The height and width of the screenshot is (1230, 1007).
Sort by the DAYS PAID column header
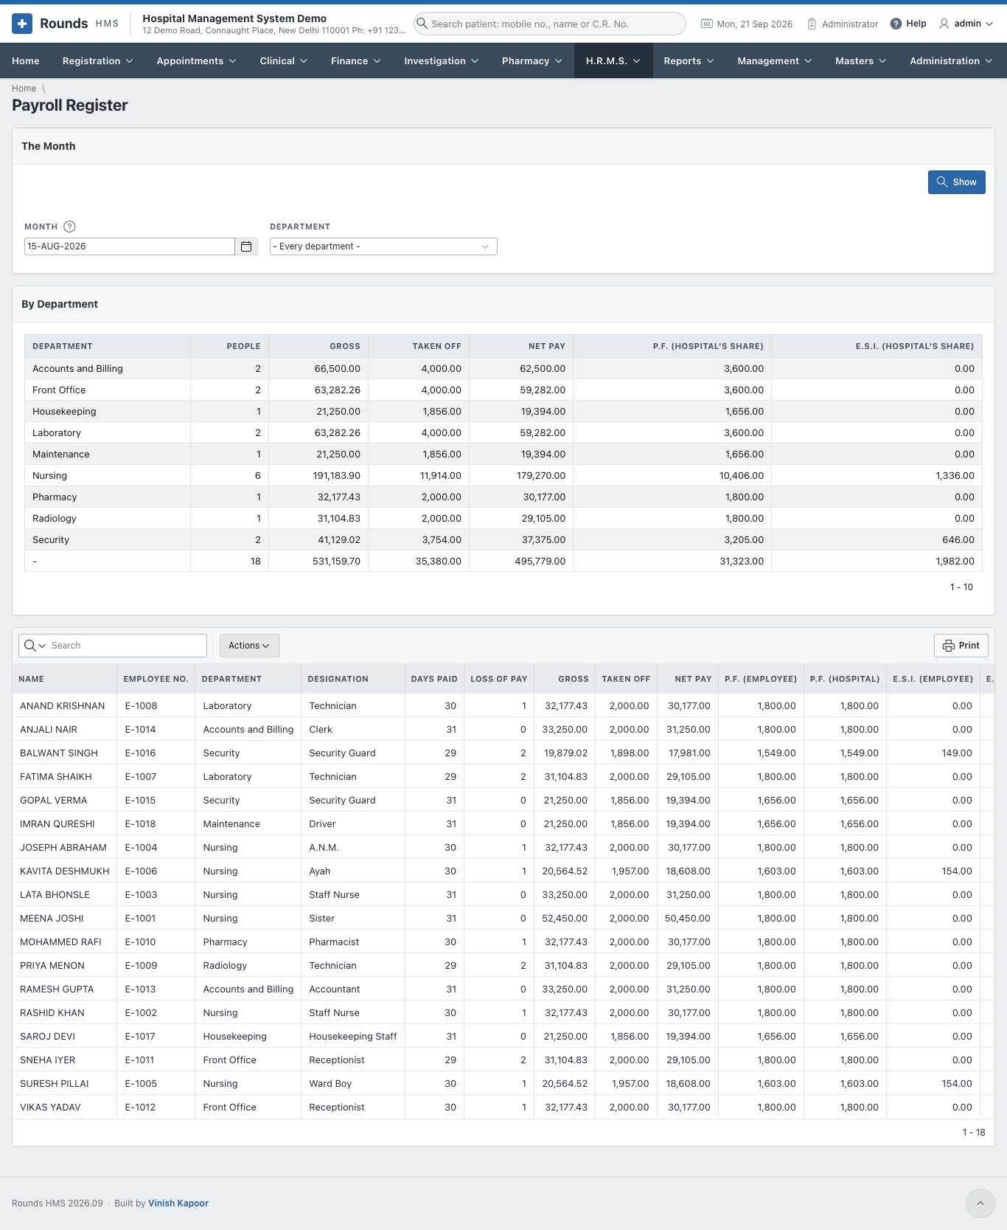pyautogui.click(x=434, y=679)
